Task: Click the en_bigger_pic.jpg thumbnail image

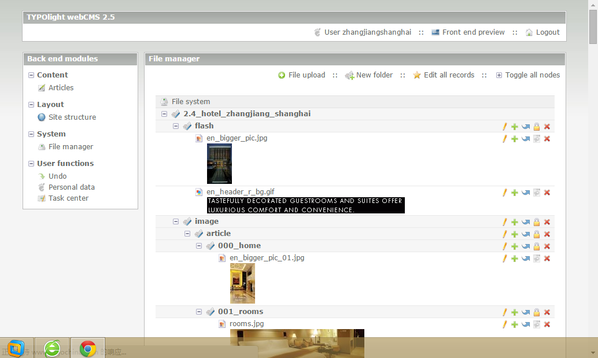Action: (x=219, y=164)
